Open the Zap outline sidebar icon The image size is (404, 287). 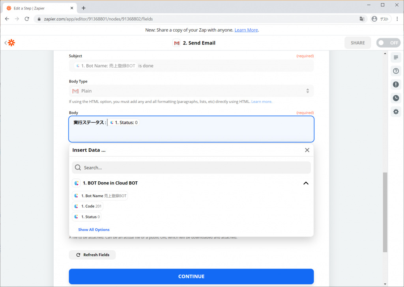pos(396,58)
